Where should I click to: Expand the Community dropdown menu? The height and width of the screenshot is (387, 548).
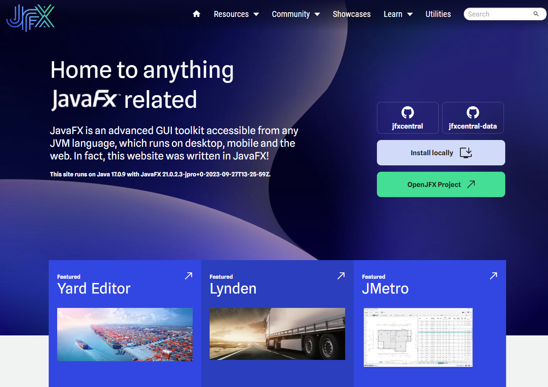(x=296, y=14)
